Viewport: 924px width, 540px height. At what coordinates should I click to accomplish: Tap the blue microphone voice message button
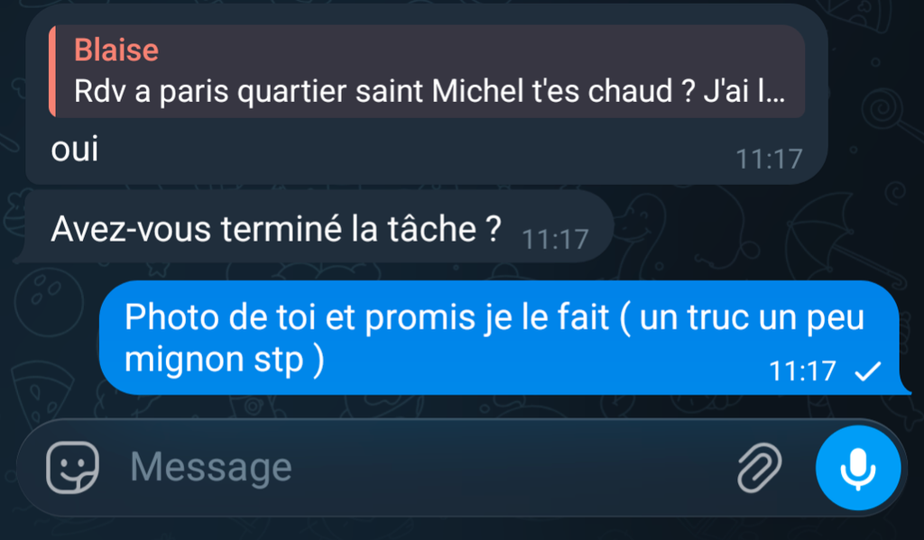point(858,468)
